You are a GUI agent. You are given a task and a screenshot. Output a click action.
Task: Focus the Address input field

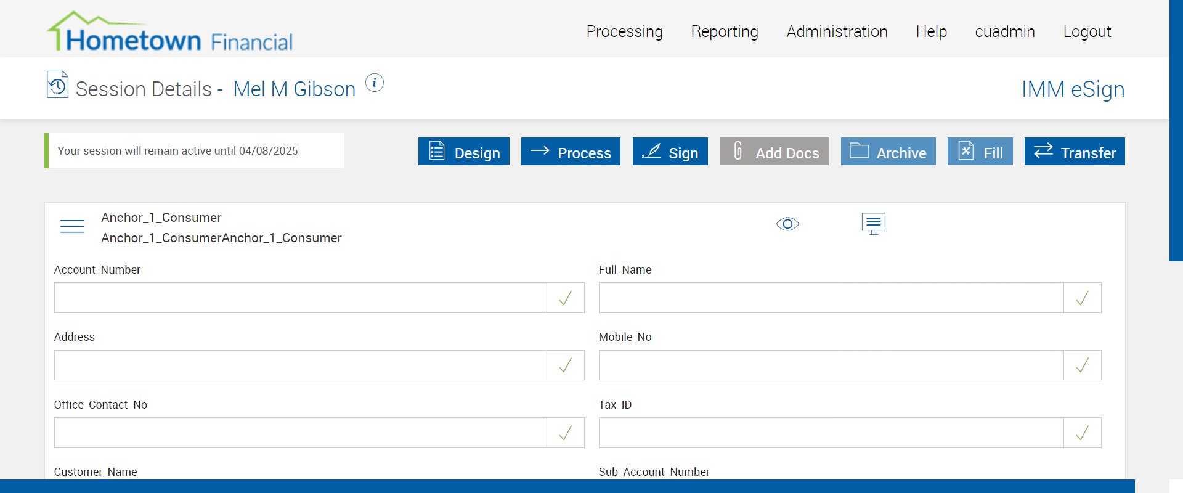tap(301, 365)
